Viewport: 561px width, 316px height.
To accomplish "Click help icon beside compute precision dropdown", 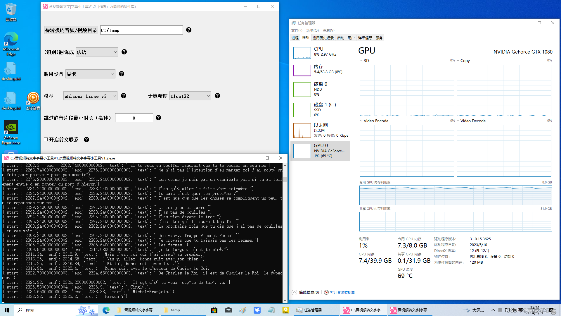I will (217, 96).
